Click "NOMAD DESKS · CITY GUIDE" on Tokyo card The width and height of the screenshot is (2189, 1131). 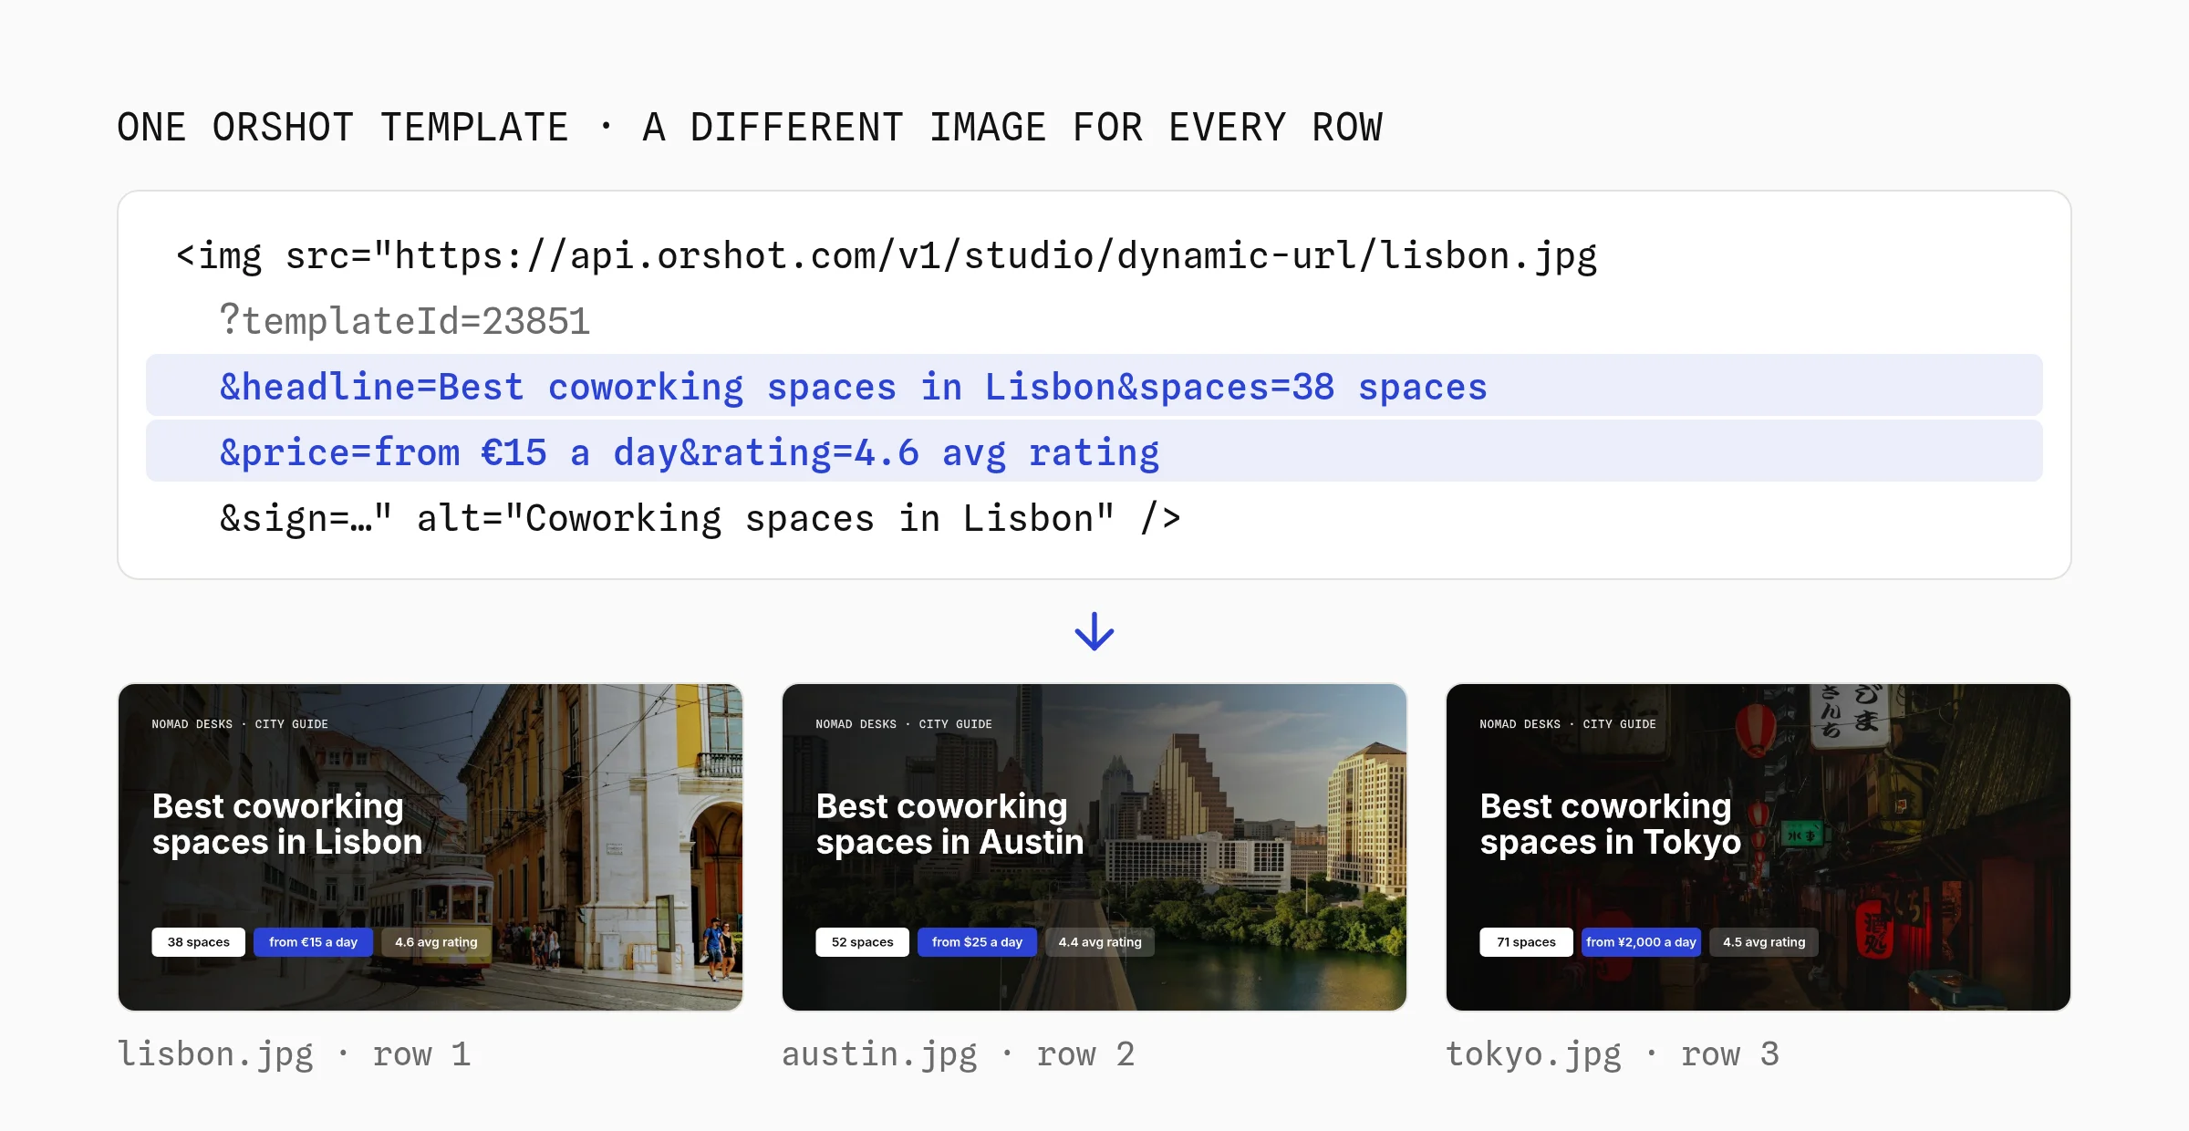coord(1568,724)
